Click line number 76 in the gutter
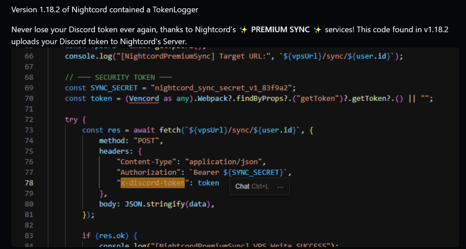Viewport: 466px width, 249px height. point(29,162)
